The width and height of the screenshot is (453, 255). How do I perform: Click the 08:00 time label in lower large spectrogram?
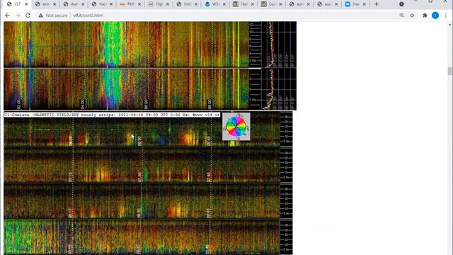[x=210, y=104]
